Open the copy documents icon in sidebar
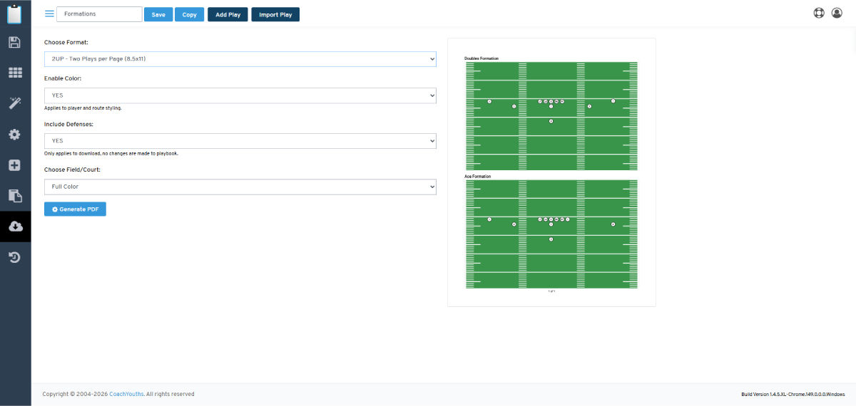Image resolution: width=856 pixels, height=406 pixels. coord(15,196)
